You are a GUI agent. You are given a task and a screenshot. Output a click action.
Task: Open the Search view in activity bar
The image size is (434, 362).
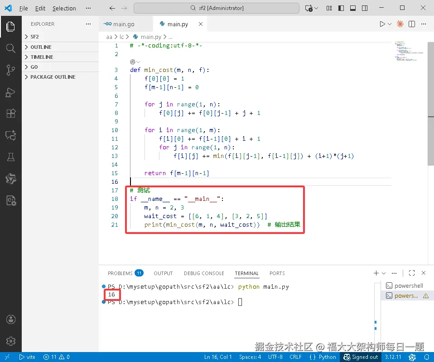pos(10,48)
